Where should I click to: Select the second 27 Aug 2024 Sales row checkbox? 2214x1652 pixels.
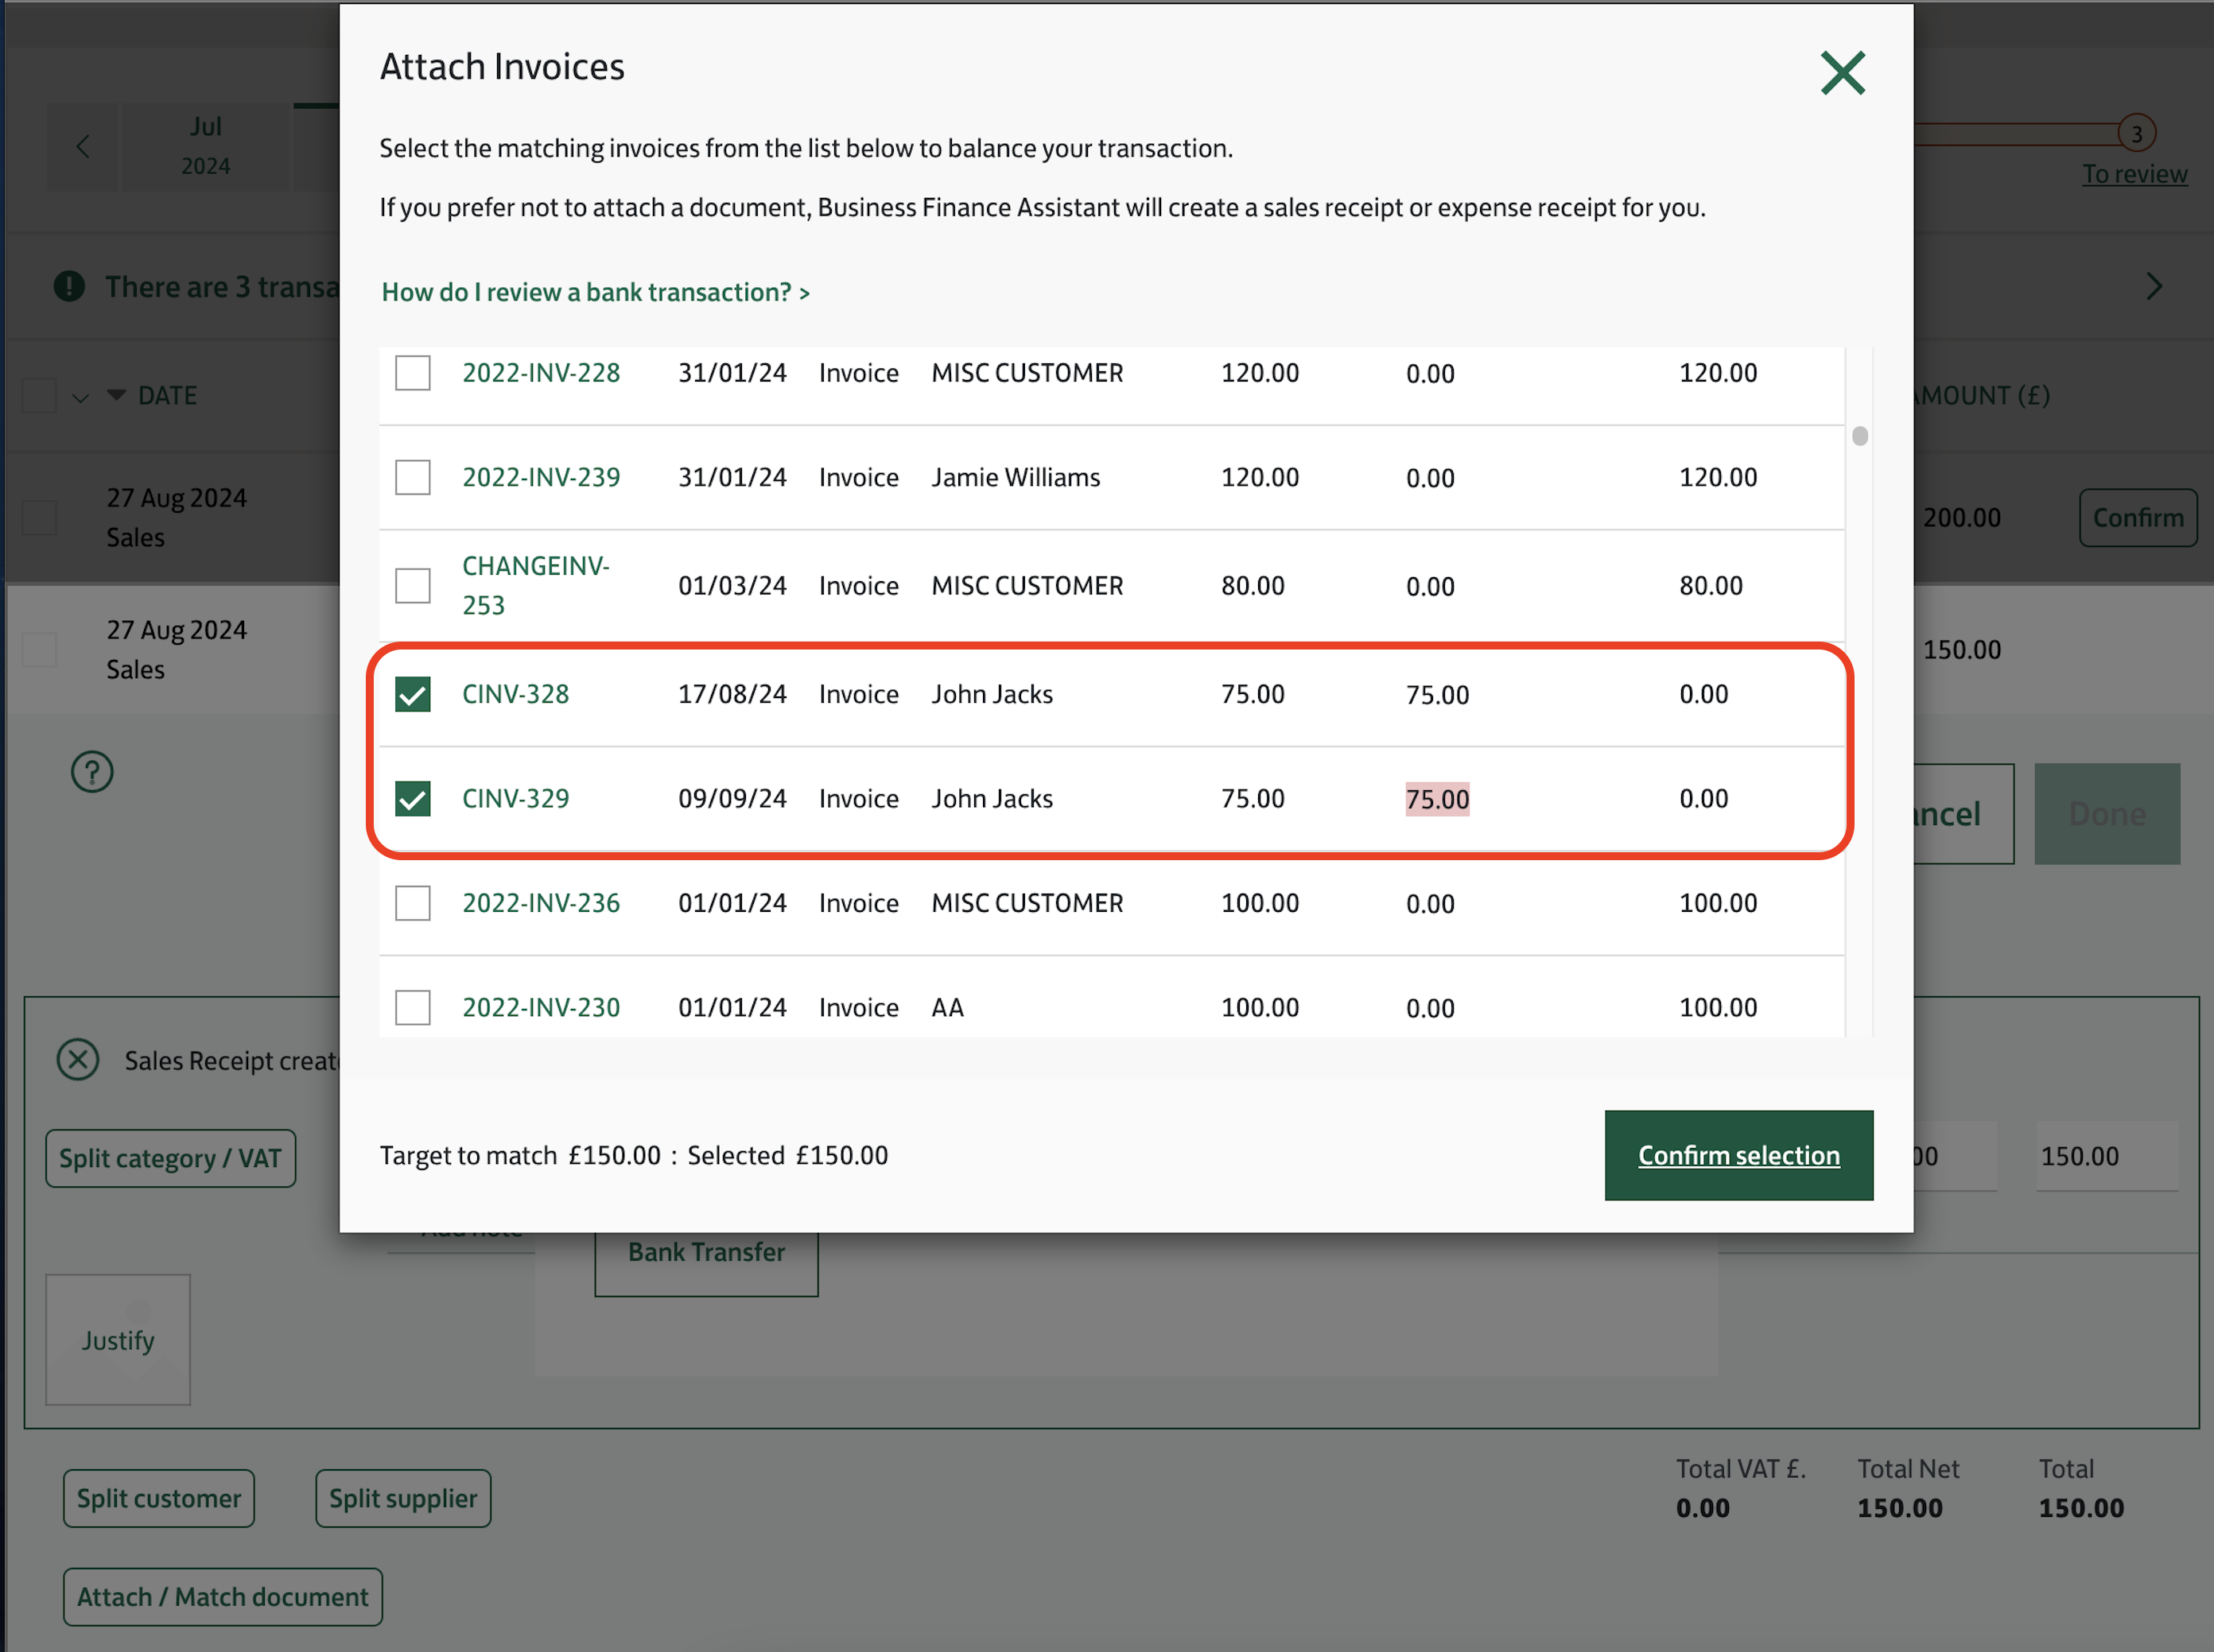click(x=39, y=649)
